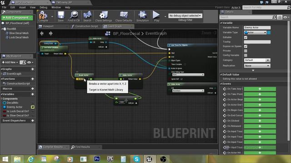Toggle Expose on Spawn checkbox
This screenshot has width=291, height=163.
pos(246,46)
